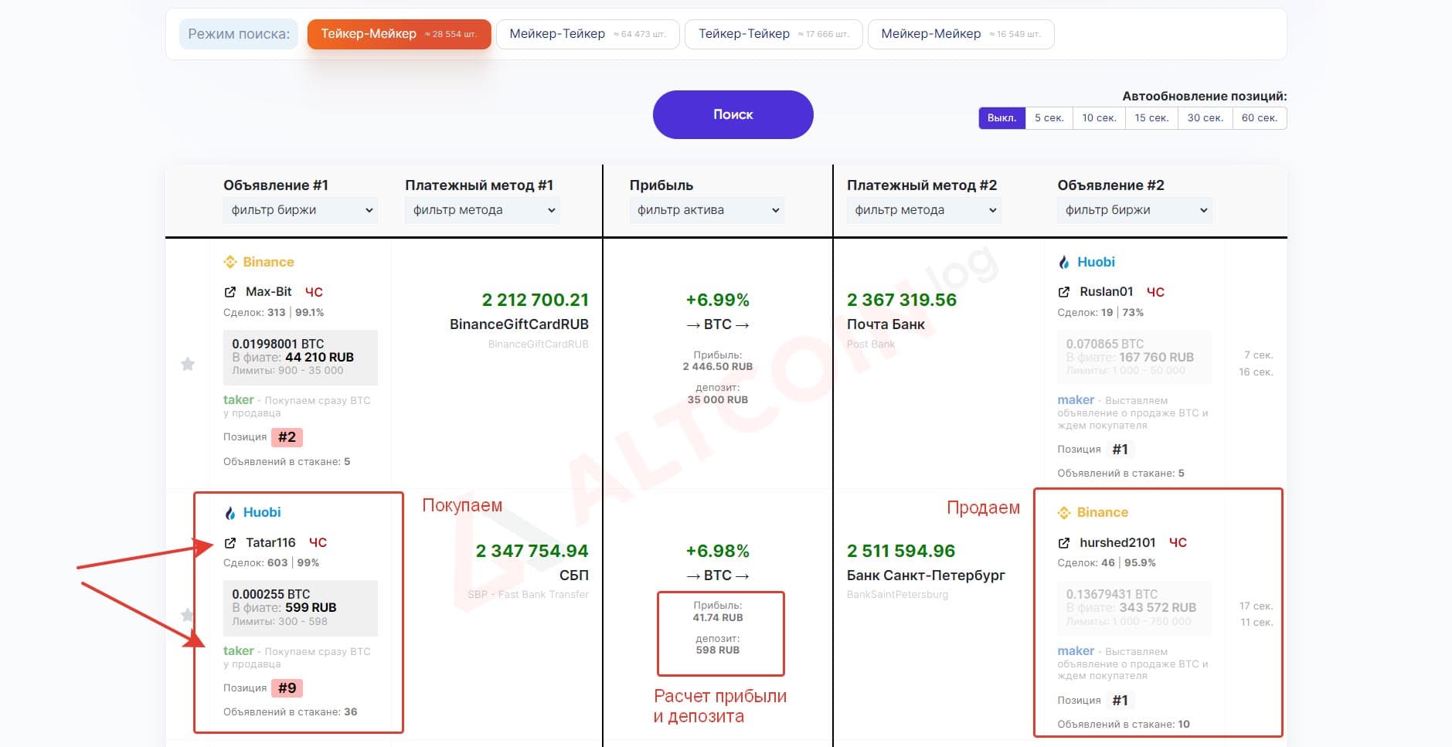Switch to Тейкер-Тейкер search mode
Screen dimensions: 1452x747
(x=774, y=34)
